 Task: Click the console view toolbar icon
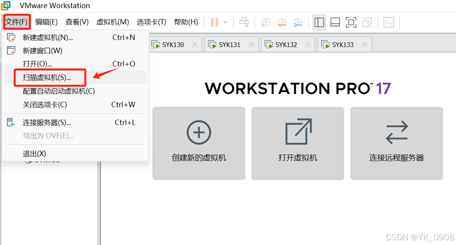[389, 23]
